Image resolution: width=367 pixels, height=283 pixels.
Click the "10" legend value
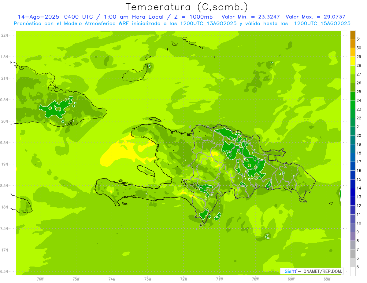359,223
